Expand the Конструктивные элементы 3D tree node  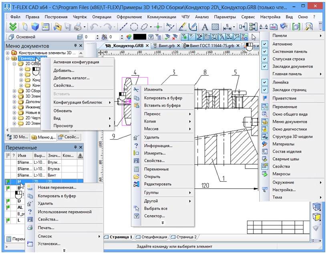[8, 53]
